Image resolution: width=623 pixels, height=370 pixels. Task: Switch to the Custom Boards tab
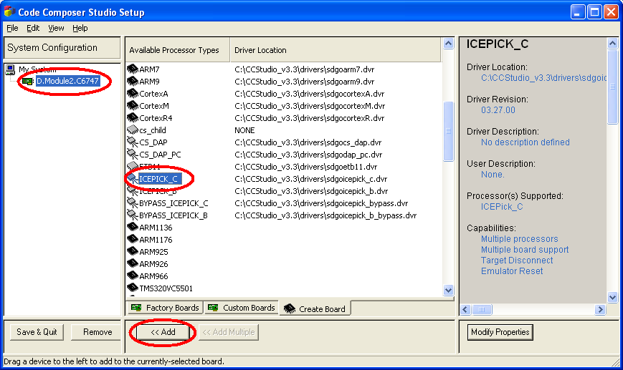[242, 308]
